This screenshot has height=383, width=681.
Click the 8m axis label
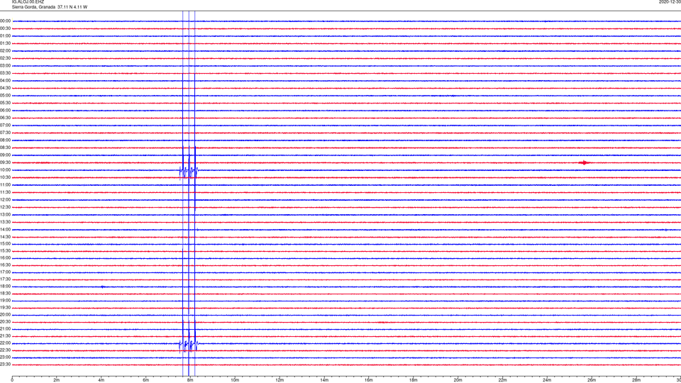tap(190, 380)
